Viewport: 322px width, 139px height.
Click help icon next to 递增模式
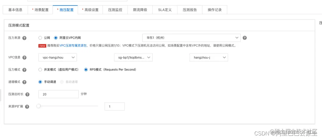pyautogui.click(x=24, y=82)
